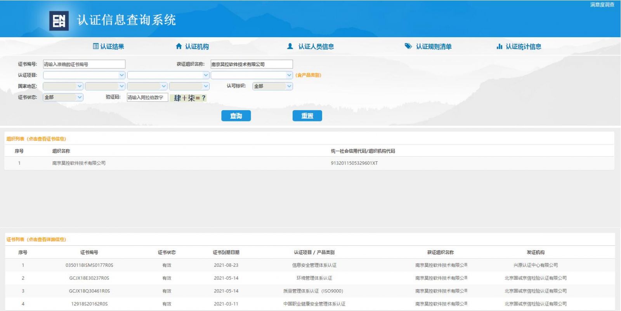Open the 认可标识 dropdown
Image resolution: width=621 pixels, height=311 pixels.
272,86
